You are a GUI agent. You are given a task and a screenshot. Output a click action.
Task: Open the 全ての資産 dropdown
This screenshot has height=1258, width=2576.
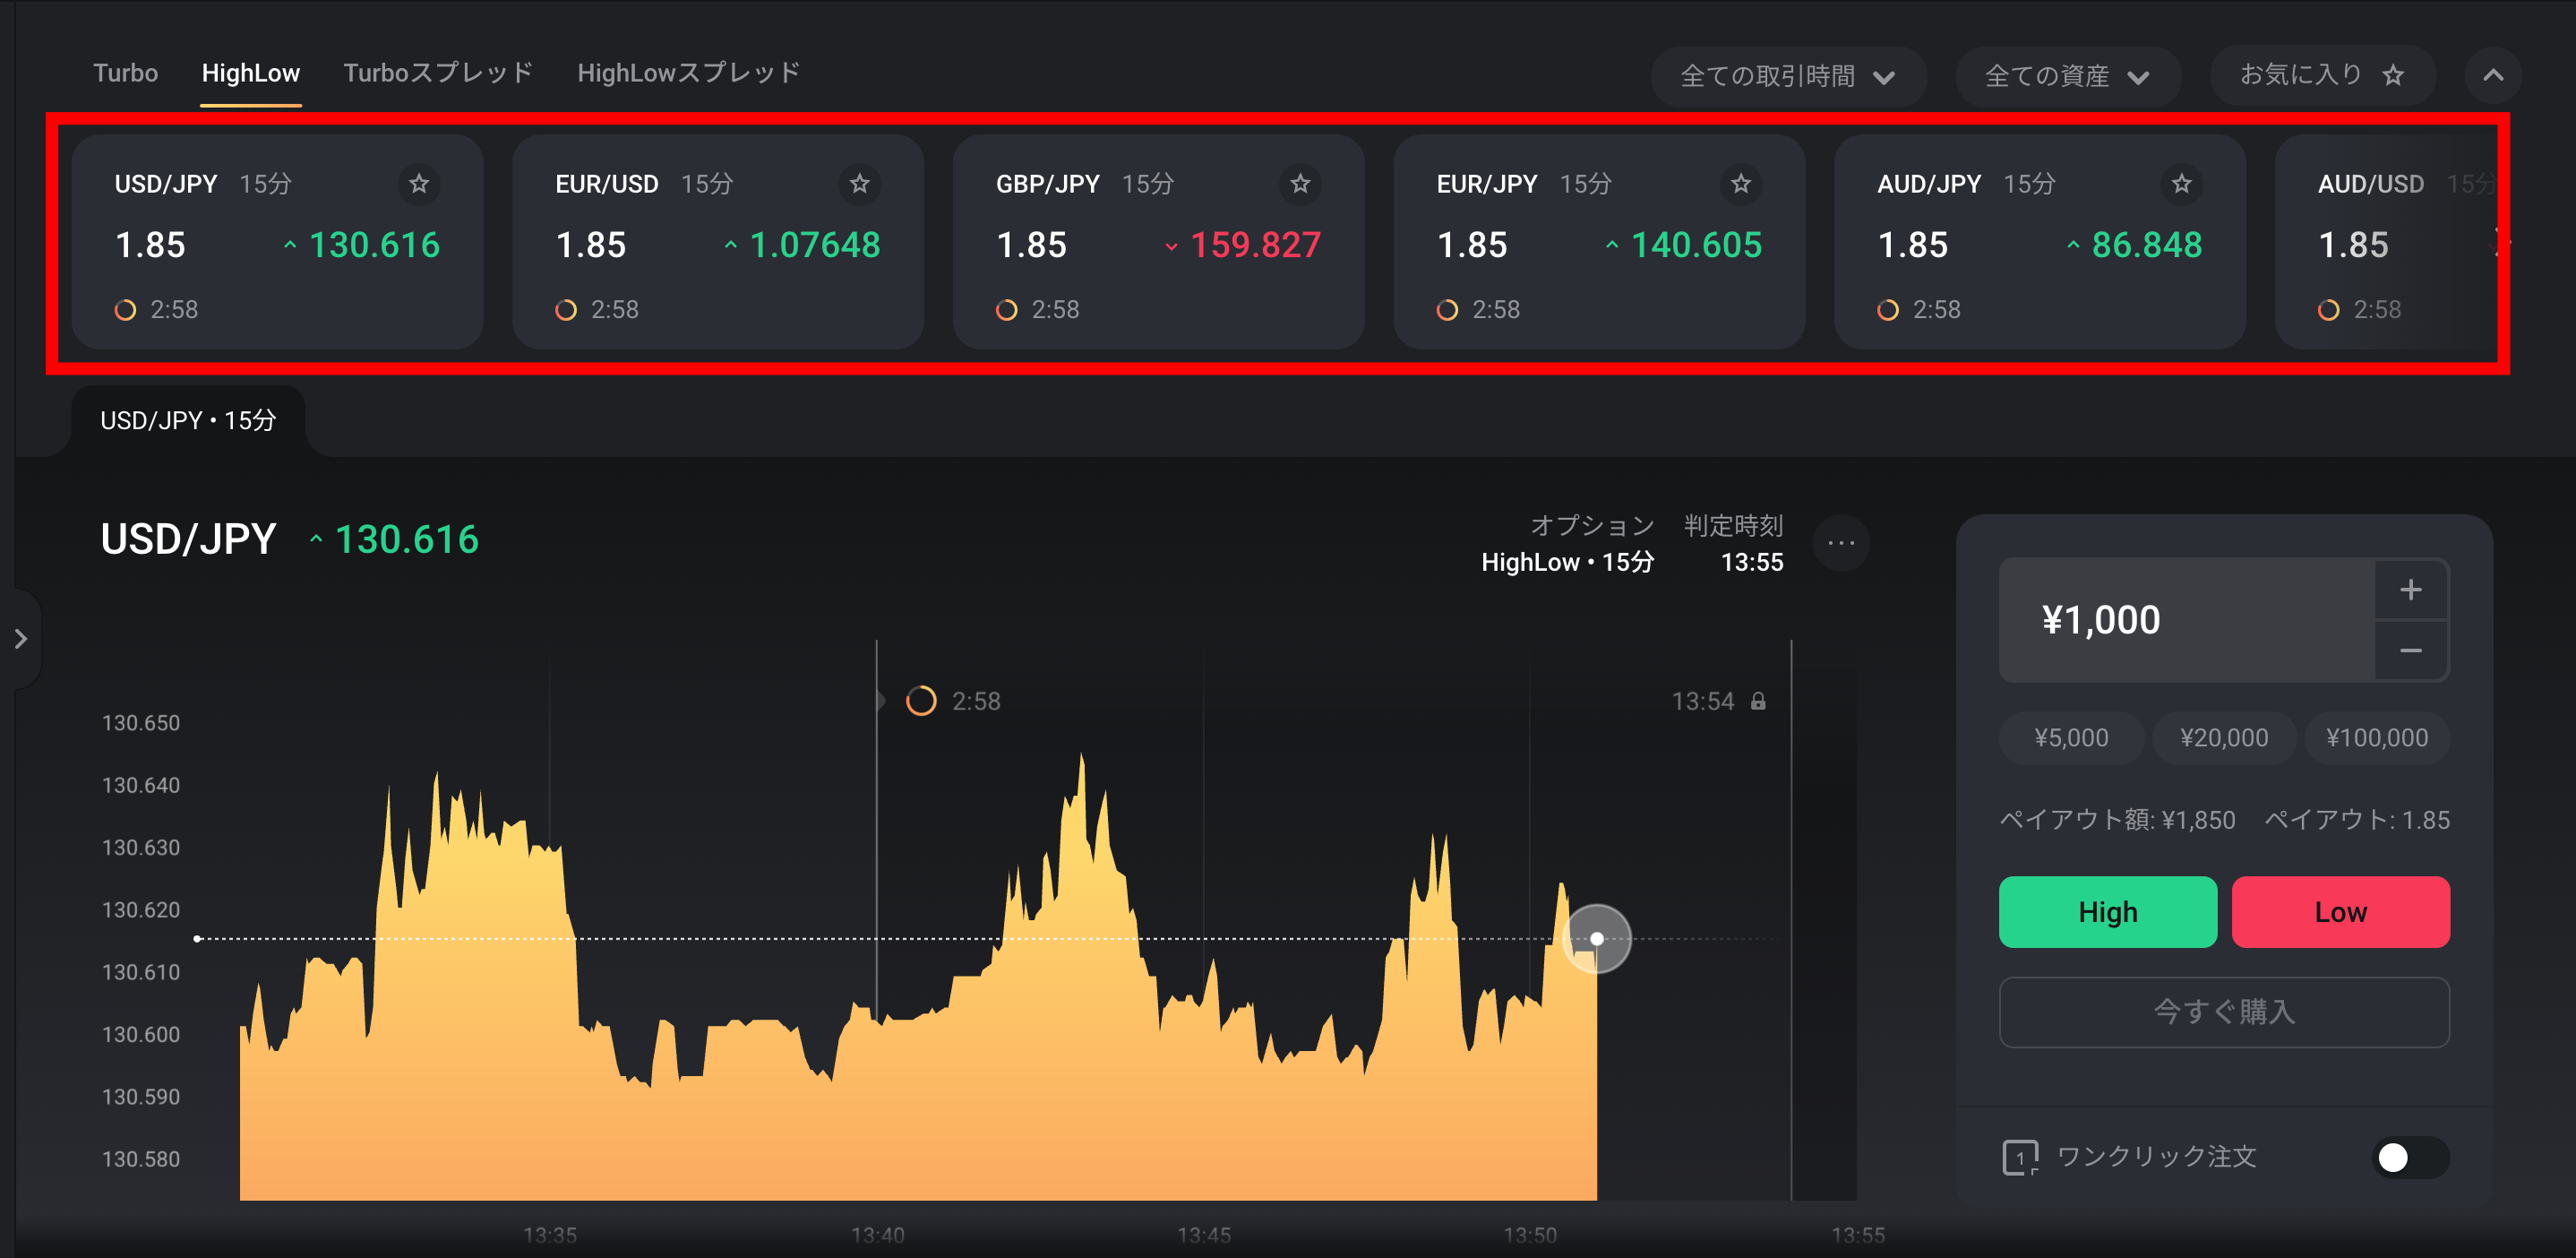coord(2067,76)
